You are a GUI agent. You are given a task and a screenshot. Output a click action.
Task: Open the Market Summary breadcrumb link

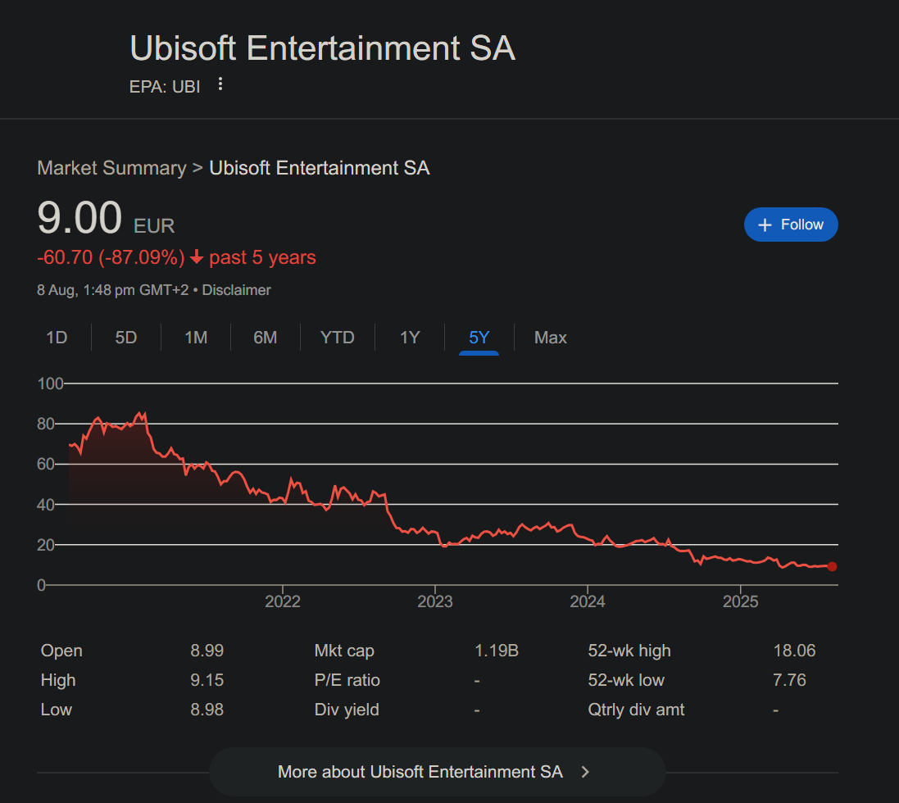(x=111, y=168)
